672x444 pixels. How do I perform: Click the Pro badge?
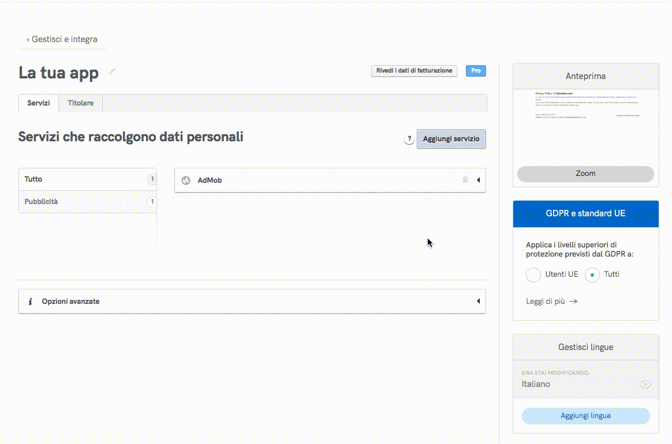[x=476, y=70]
